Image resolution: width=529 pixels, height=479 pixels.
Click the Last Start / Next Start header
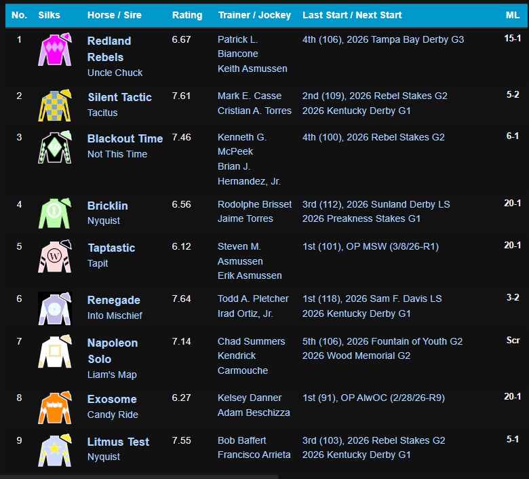pos(352,15)
